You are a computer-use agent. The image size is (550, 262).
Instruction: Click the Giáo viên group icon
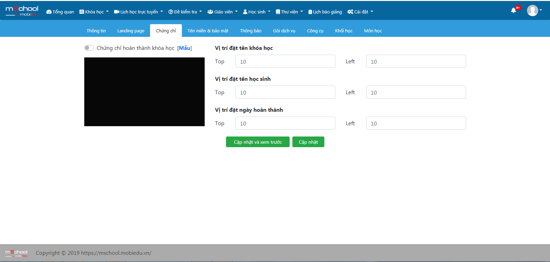pyautogui.click(x=210, y=12)
